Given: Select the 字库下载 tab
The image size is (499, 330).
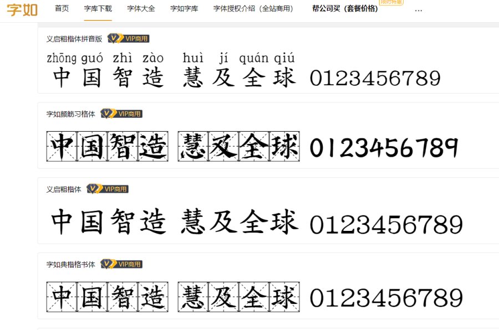Looking at the screenshot, I should tap(98, 9).
